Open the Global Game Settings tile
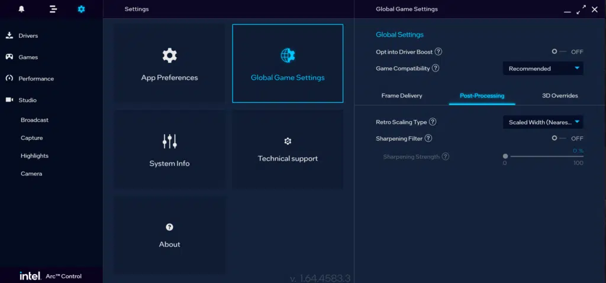 point(288,63)
